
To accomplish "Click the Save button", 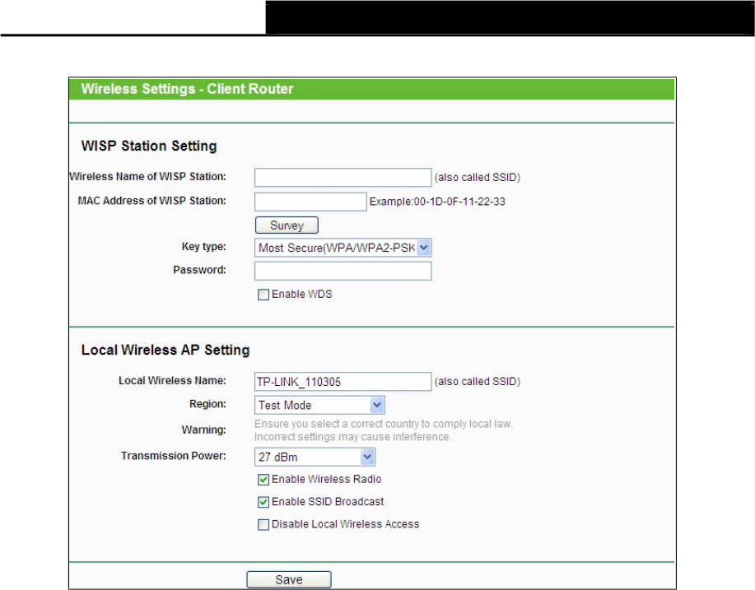I will [x=289, y=579].
